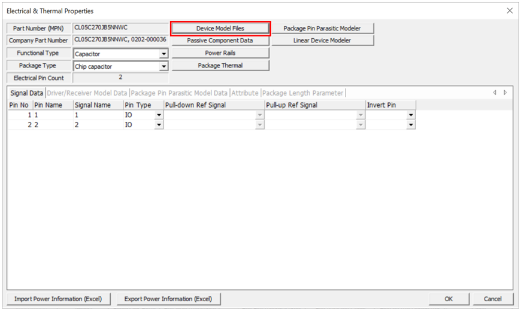Open Passive Component Data
The width and height of the screenshot is (524, 309).
(220, 41)
